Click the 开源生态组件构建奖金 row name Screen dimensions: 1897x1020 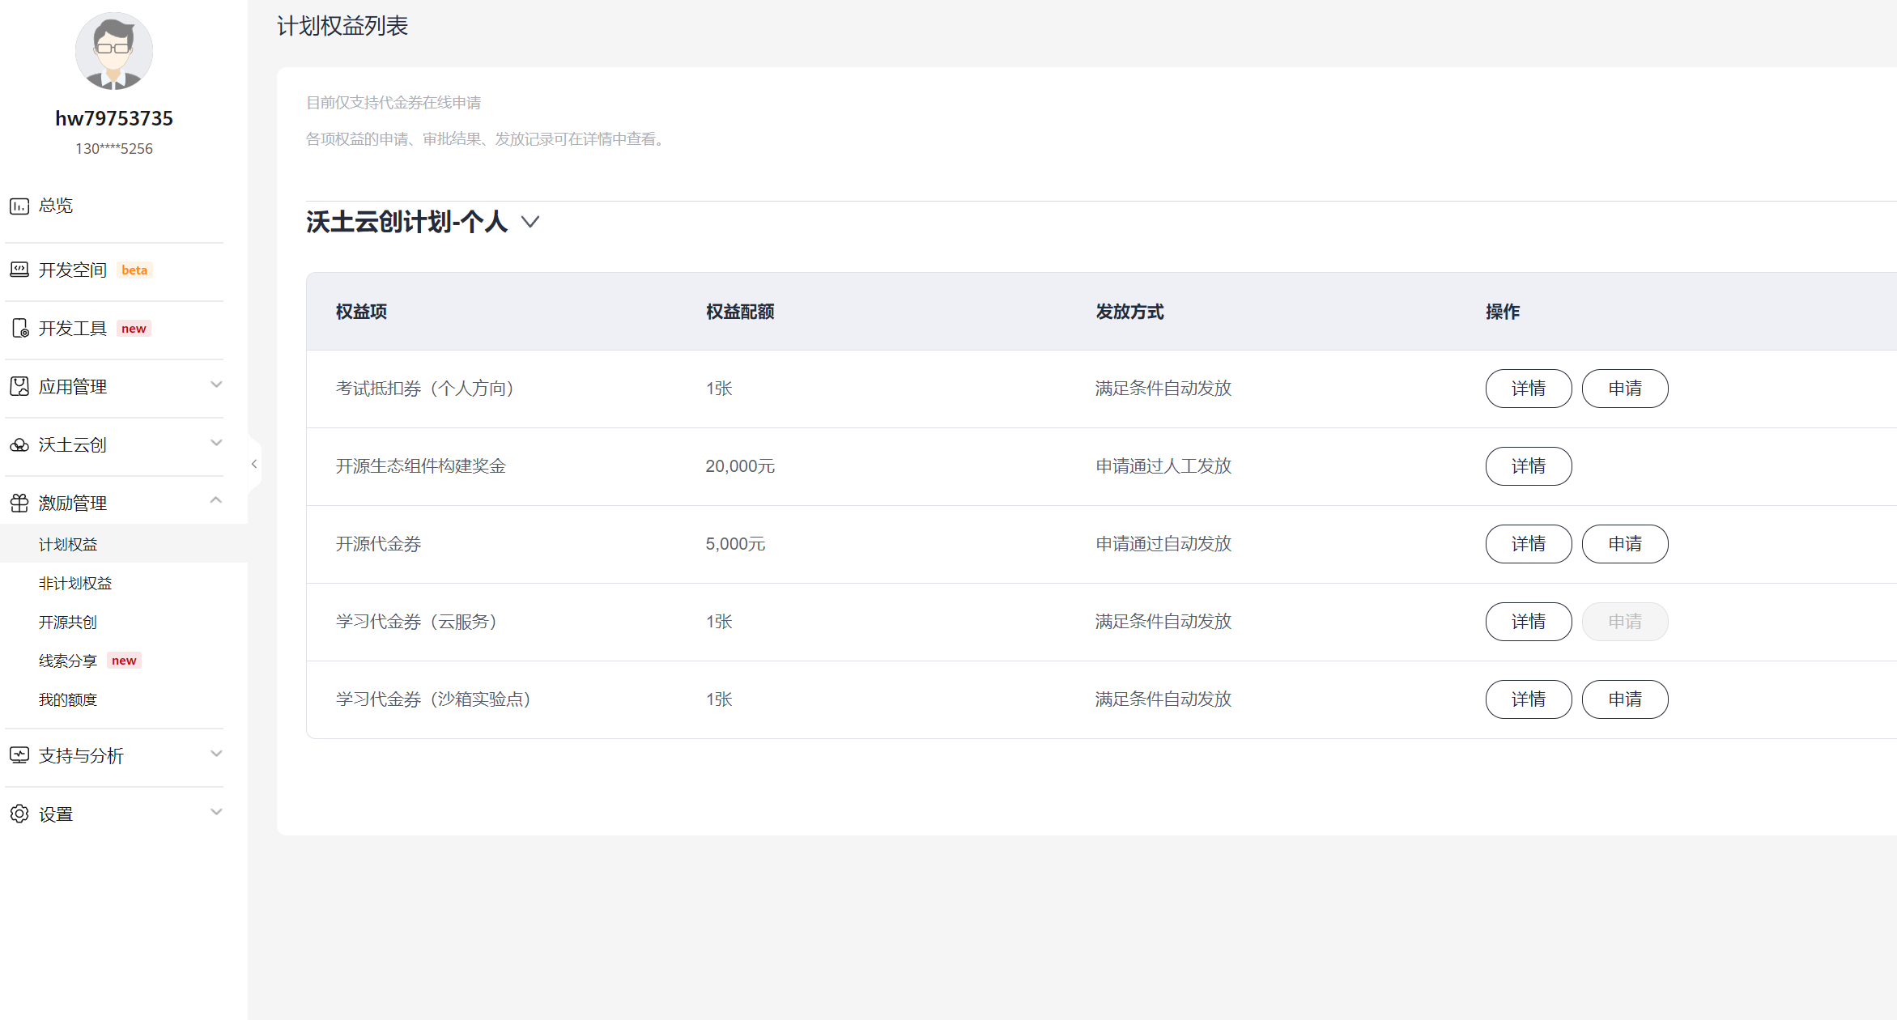(x=421, y=466)
